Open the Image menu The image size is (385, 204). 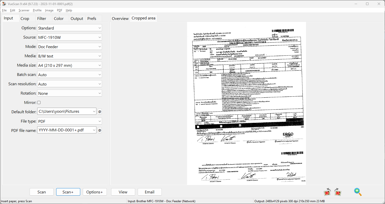click(x=49, y=10)
